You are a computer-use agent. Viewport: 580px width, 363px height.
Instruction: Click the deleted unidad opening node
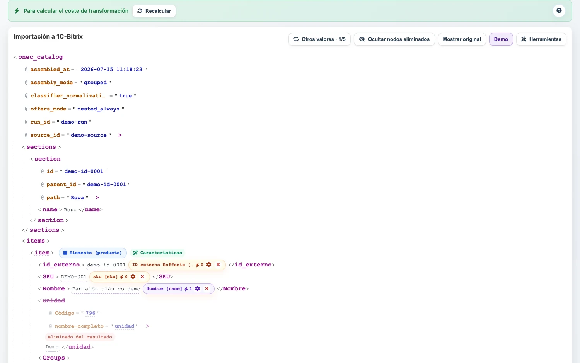pyautogui.click(x=54, y=300)
